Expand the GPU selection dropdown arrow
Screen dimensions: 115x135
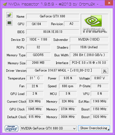pyautogui.click(x=74, y=128)
